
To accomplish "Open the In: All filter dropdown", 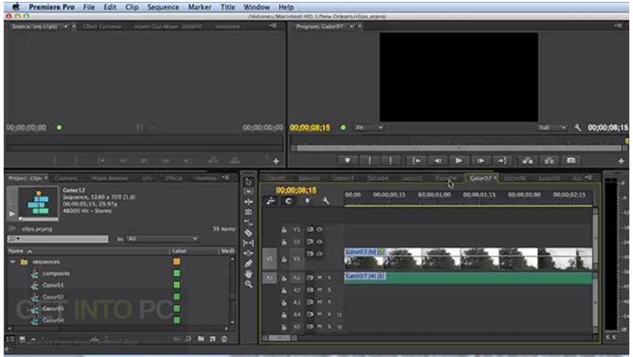I will [x=162, y=239].
